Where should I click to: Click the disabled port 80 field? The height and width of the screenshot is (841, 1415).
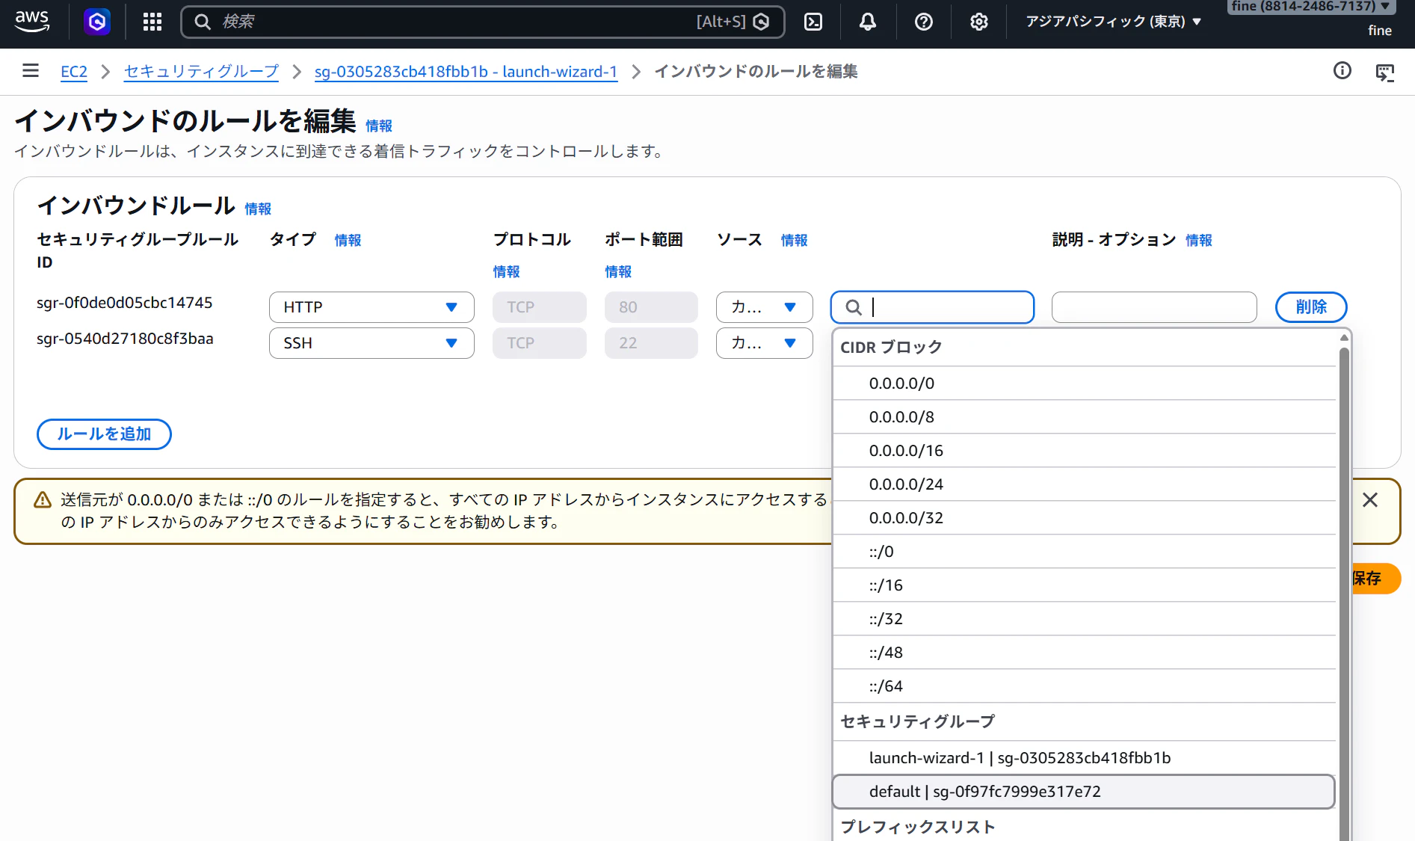click(x=651, y=307)
